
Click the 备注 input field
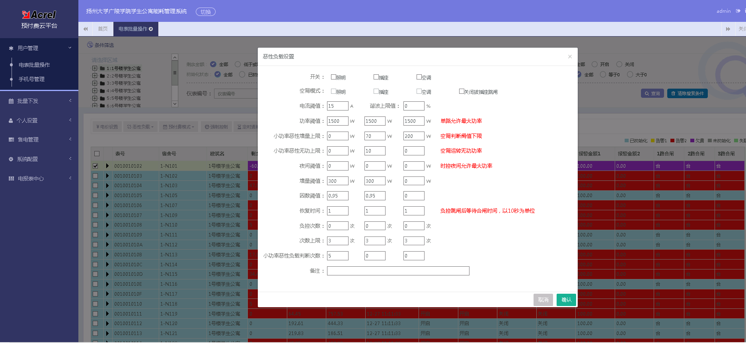pyautogui.click(x=398, y=271)
